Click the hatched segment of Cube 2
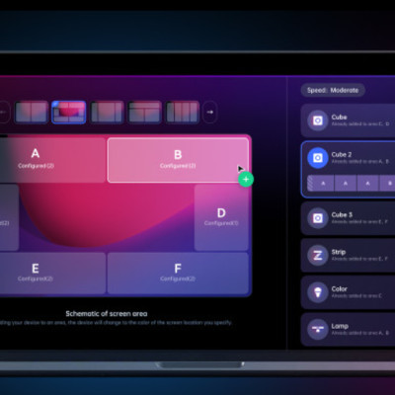Screen dimensions: 395x395 click(x=309, y=184)
